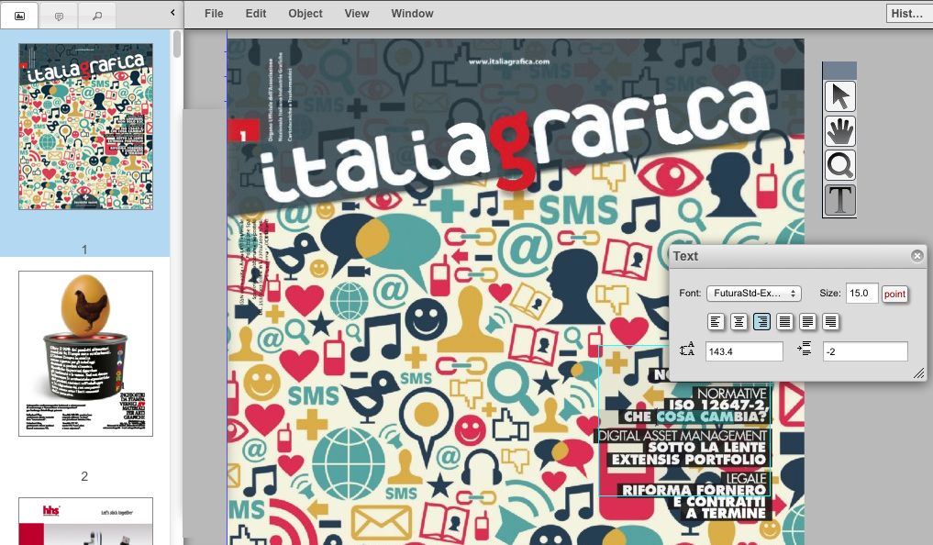Activate the Text editing tool
The height and width of the screenshot is (545, 933).
839,200
